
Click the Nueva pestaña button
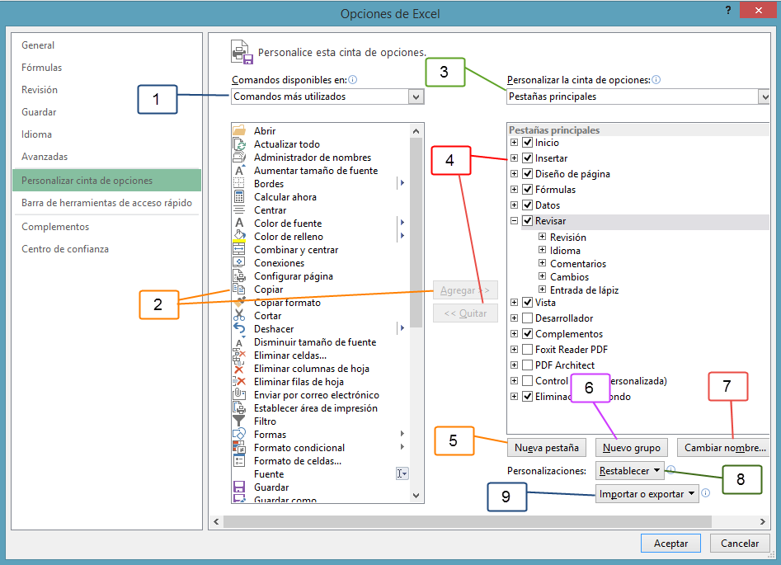point(546,447)
